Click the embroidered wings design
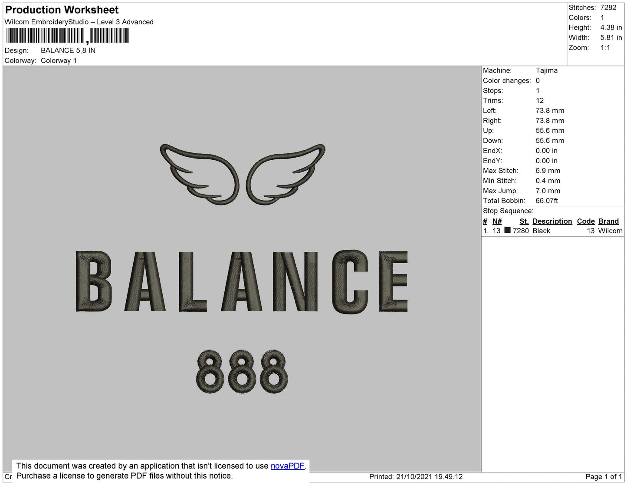This screenshot has width=627, height=485. (243, 174)
